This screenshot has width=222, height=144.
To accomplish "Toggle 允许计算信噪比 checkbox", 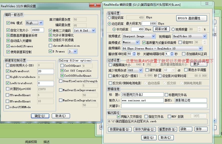I will point(50,35).
